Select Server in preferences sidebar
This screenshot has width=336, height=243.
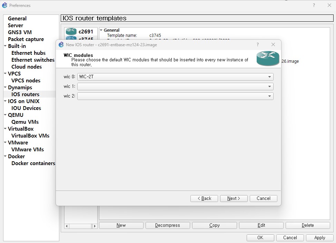(16, 26)
